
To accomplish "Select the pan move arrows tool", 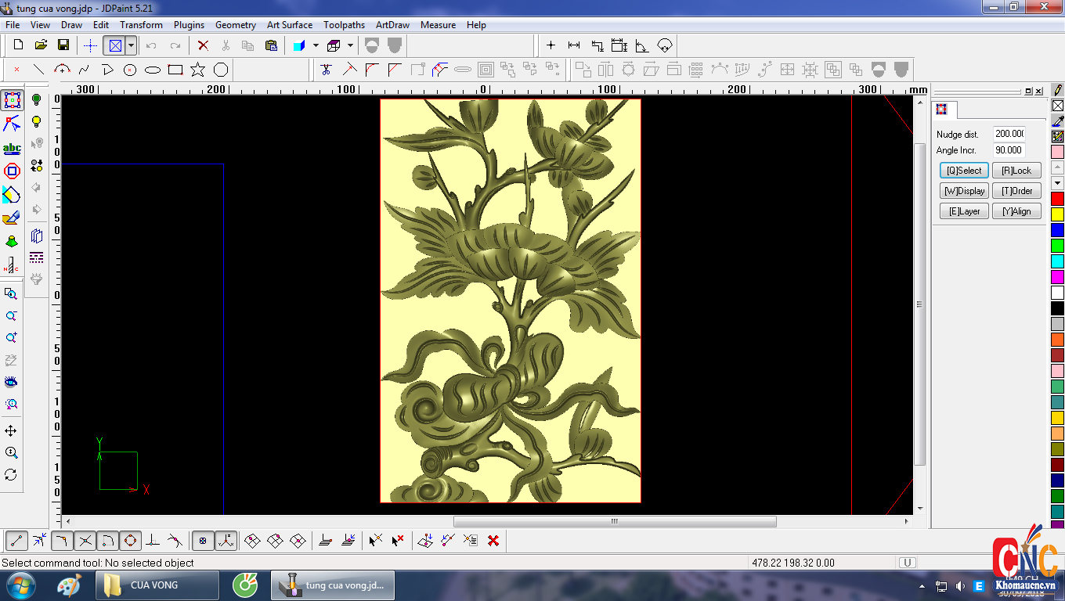I will click(x=11, y=431).
